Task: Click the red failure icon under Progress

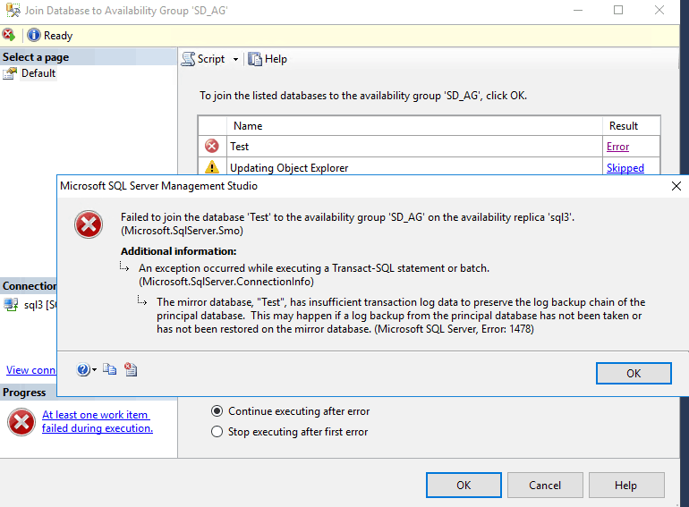Action: (21, 422)
